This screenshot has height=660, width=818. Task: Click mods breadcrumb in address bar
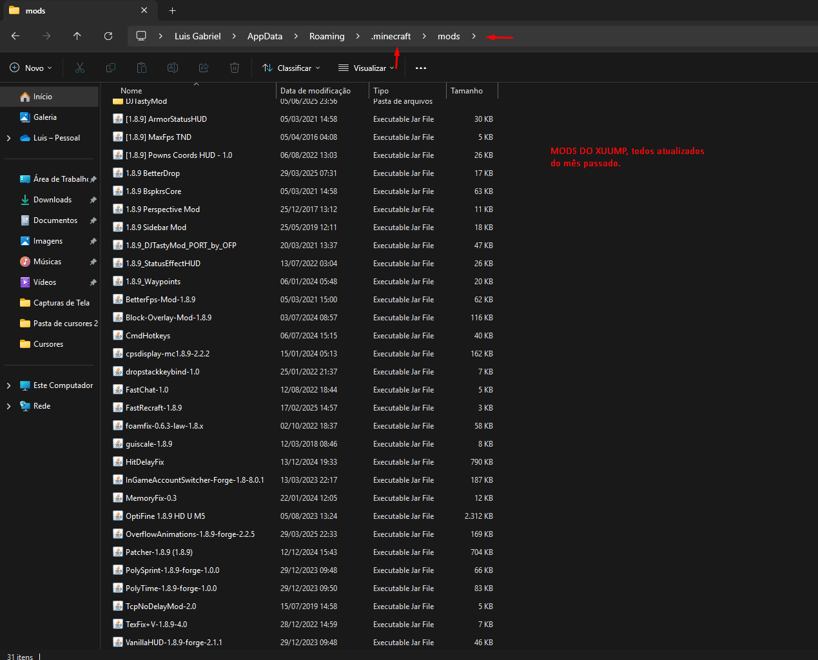coord(449,36)
